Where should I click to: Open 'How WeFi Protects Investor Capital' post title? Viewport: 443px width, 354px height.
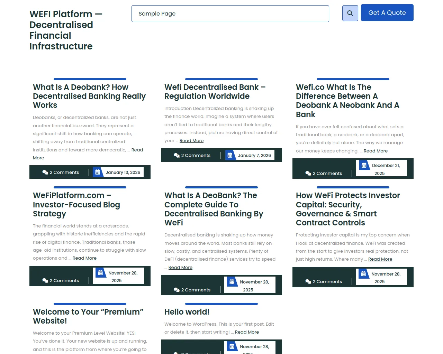tap(348, 209)
